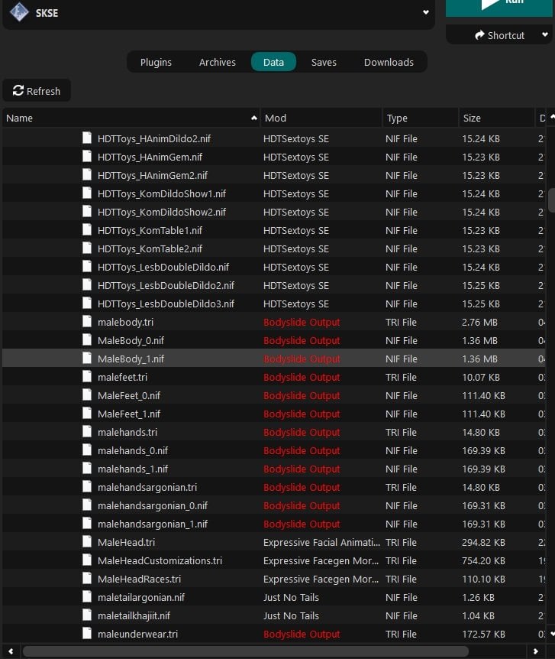Click the file icon of malehandsargonian_0.nif
555x659 pixels.
pyautogui.click(x=87, y=505)
